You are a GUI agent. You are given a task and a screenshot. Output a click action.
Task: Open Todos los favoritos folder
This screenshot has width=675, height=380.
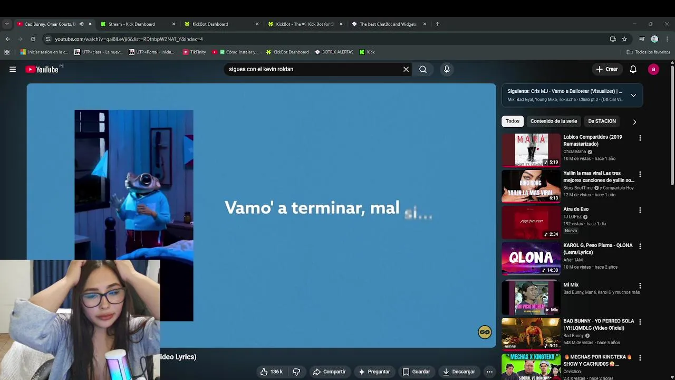648,52
